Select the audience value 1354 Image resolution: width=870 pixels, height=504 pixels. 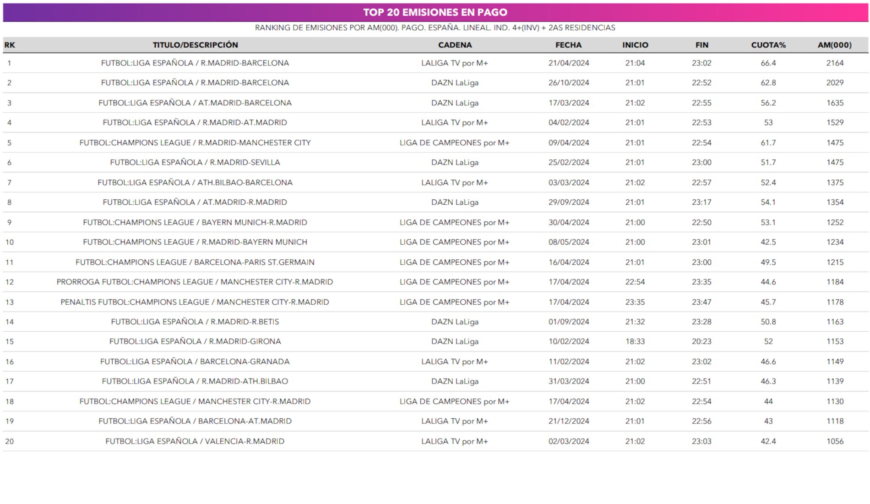coord(835,203)
